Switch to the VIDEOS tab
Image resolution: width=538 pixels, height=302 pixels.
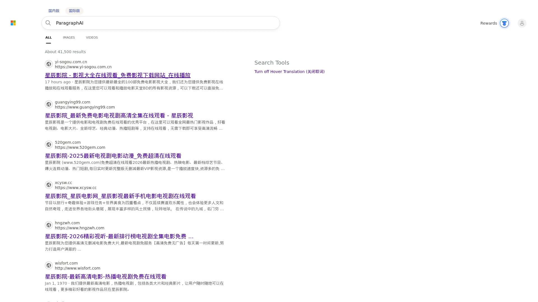point(92,37)
